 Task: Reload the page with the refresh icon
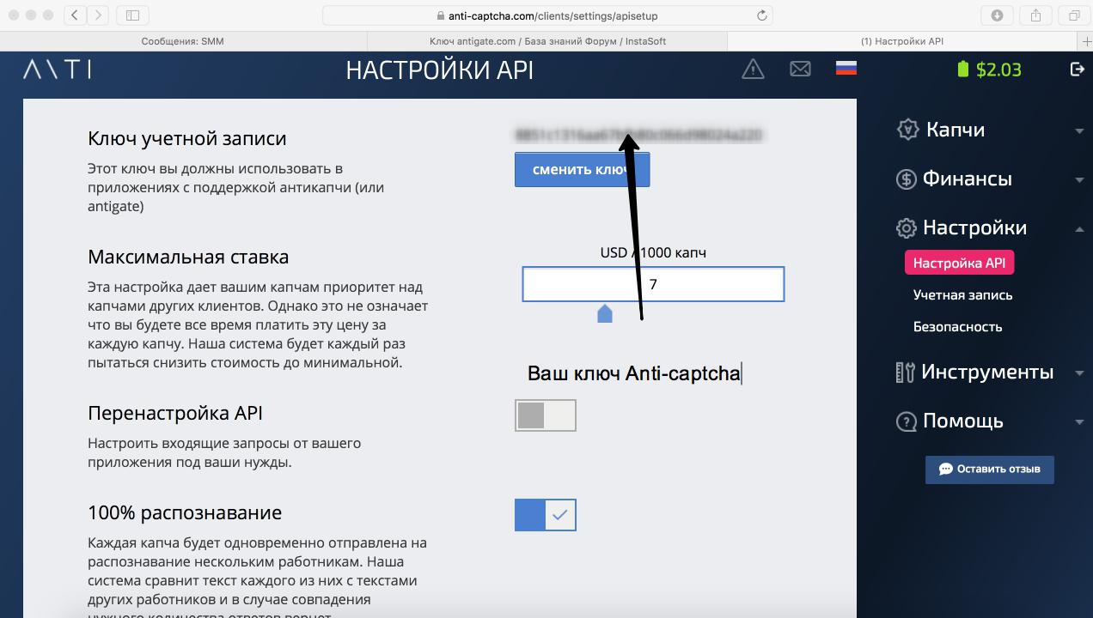coord(761,15)
